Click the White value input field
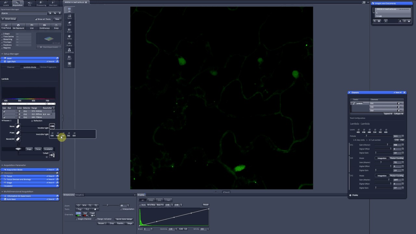Screen dimensions: 416x234 (x=203, y=229)
